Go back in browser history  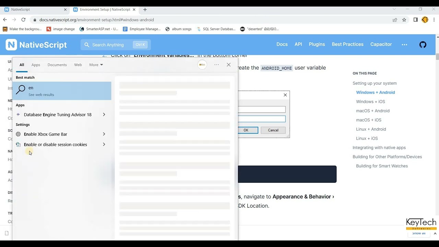[x=5, y=20]
